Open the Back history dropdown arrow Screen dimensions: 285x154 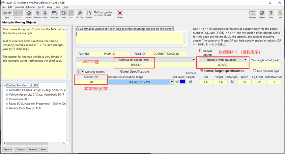point(10,13)
